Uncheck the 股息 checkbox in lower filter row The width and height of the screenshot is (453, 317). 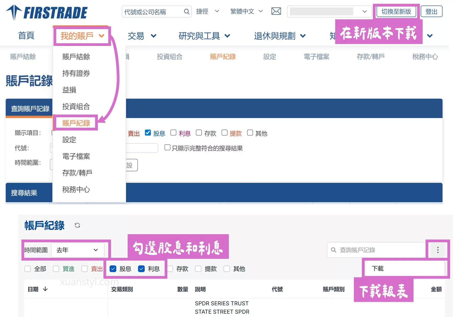click(113, 269)
